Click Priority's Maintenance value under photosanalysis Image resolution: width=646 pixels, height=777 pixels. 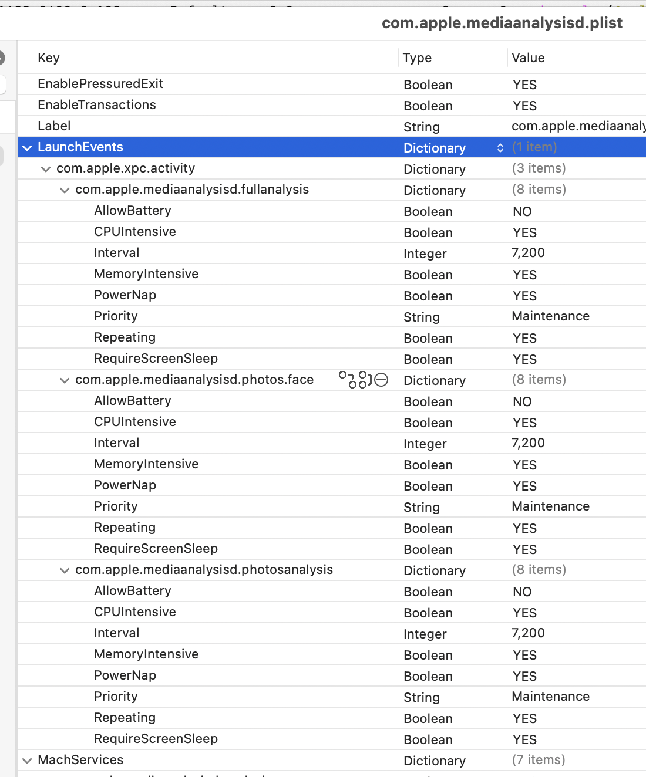click(550, 697)
